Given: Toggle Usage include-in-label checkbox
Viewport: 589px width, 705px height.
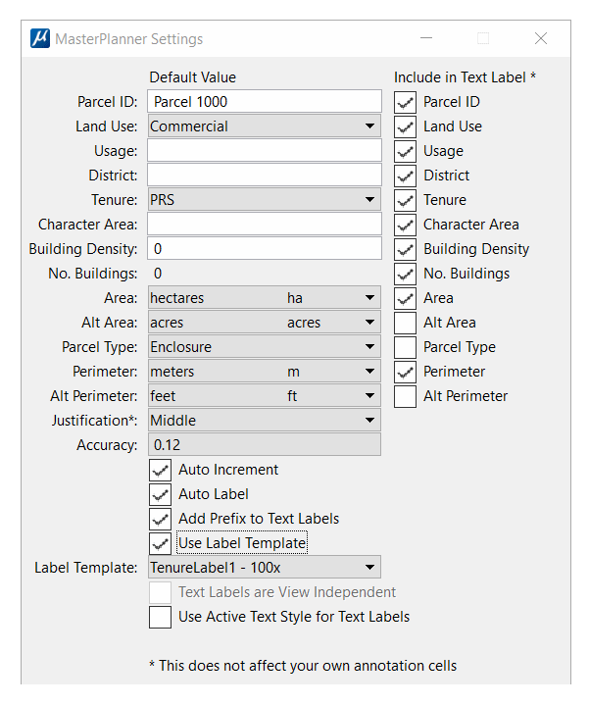Looking at the screenshot, I should 406,151.
